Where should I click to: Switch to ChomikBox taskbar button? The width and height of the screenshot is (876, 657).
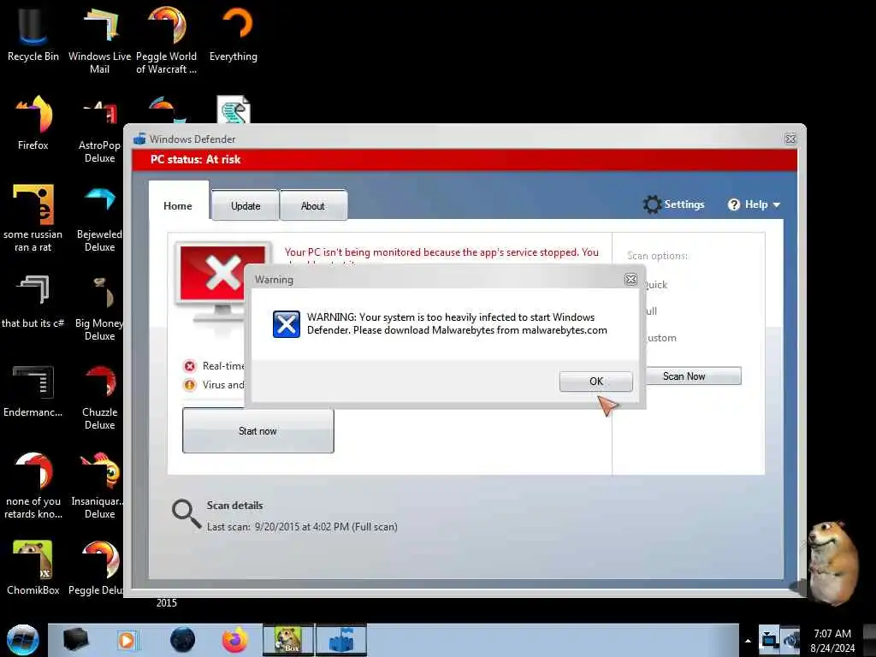pos(288,640)
